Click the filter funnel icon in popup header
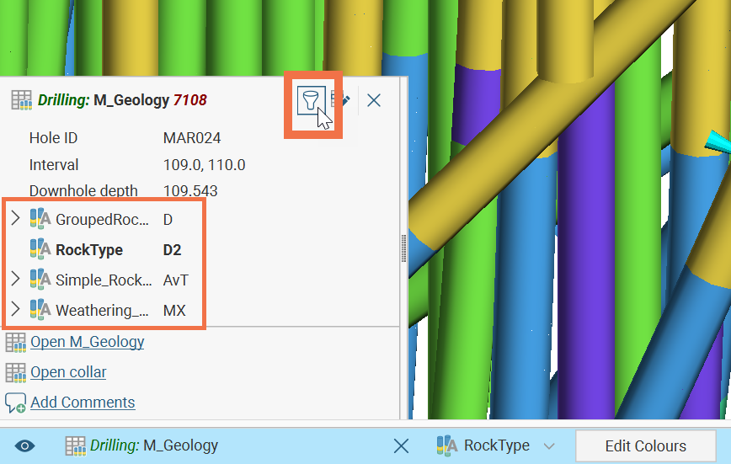731x464 pixels. pyautogui.click(x=312, y=100)
